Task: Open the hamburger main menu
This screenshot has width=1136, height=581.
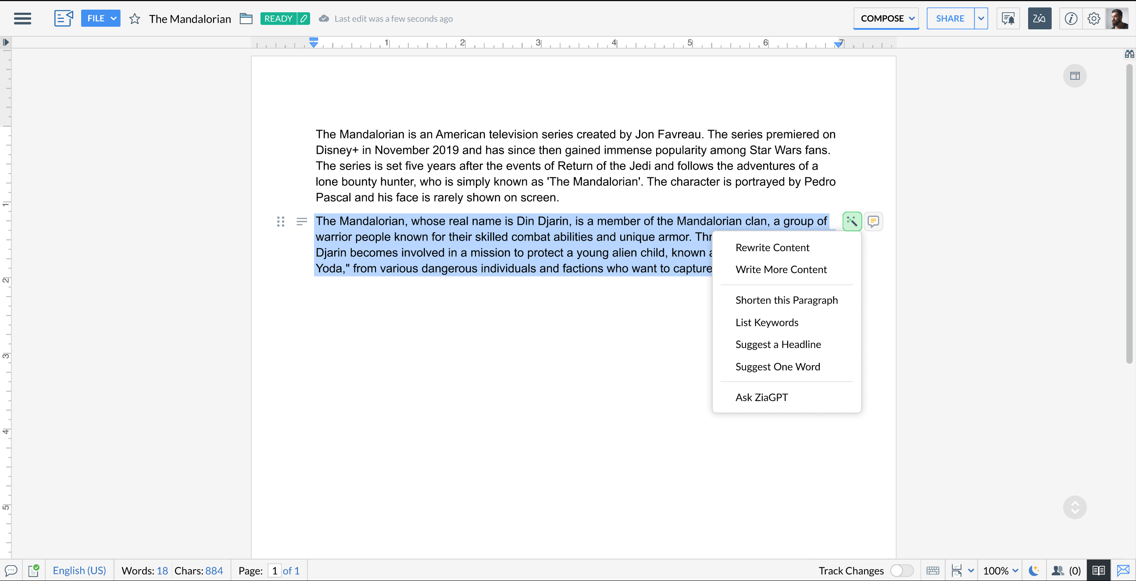Action: point(22,18)
